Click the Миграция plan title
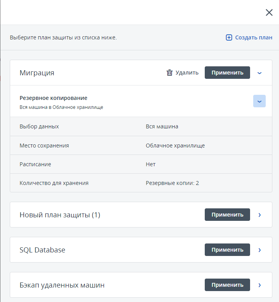Viewport: 279px width, 302px height. pos(37,73)
